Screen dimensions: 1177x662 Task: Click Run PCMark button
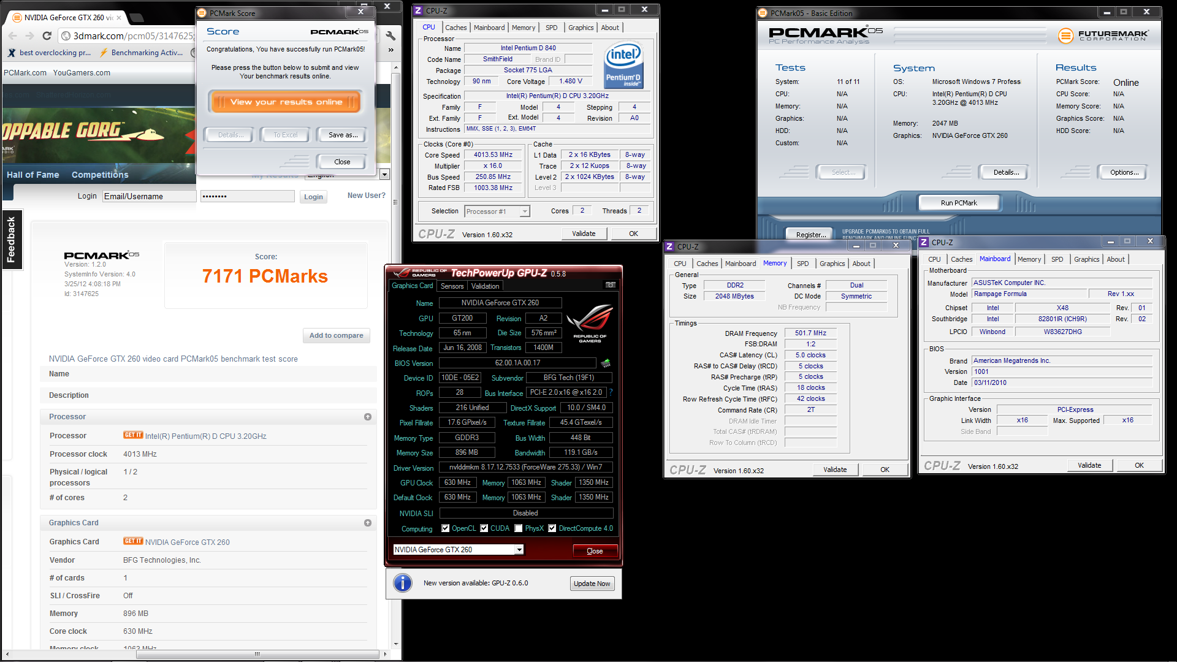959,203
